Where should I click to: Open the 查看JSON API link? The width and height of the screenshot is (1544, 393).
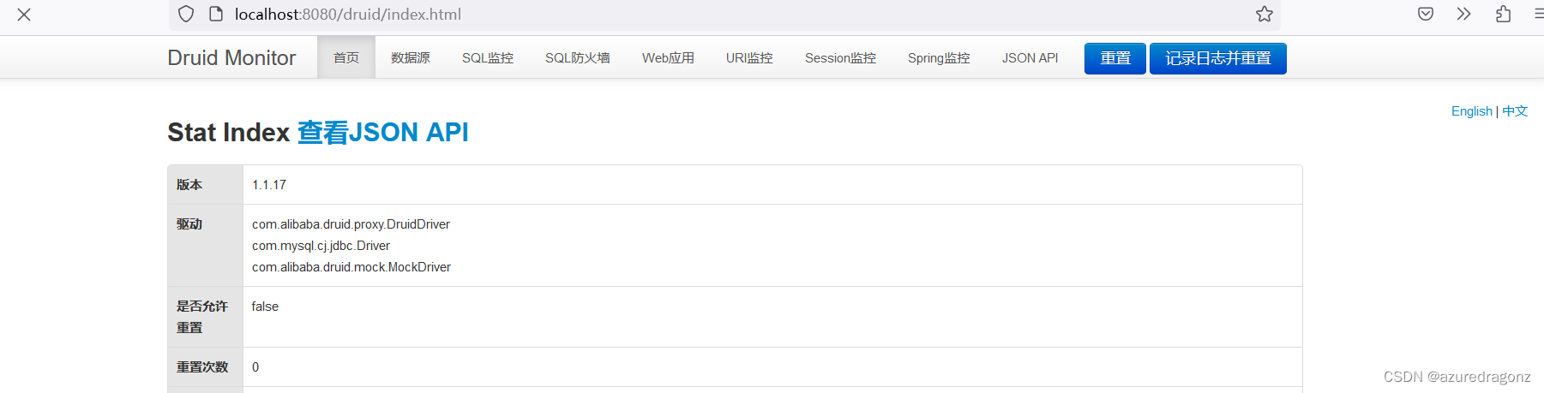click(383, 132)
